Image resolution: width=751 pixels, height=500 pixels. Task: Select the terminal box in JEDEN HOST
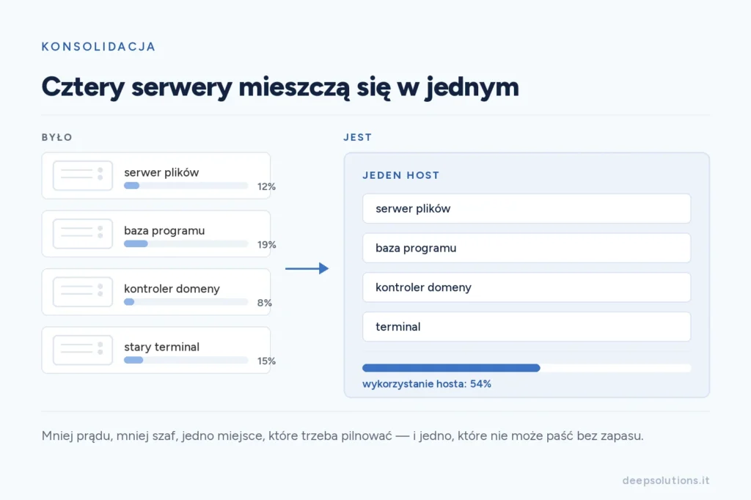click(x=527, y=327)
